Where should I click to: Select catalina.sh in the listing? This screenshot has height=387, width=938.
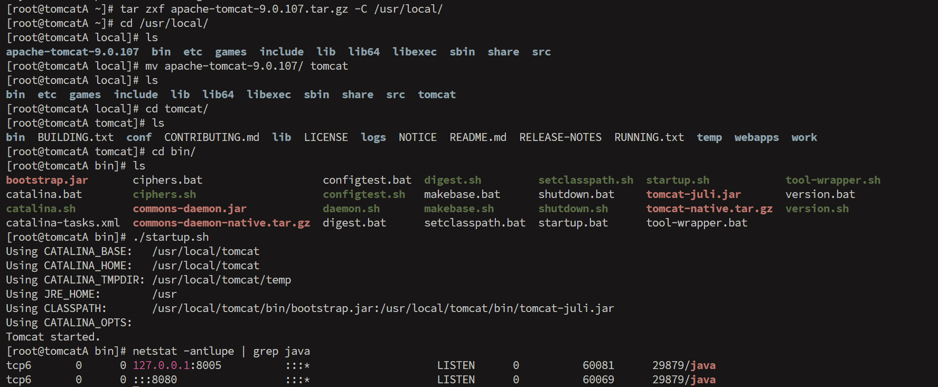(41, 209)
